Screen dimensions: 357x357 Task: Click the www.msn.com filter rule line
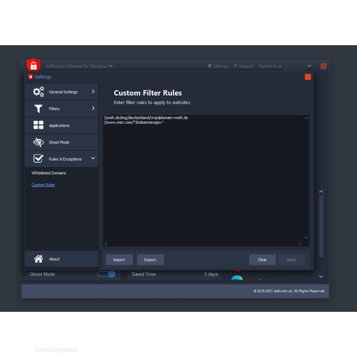134,122
